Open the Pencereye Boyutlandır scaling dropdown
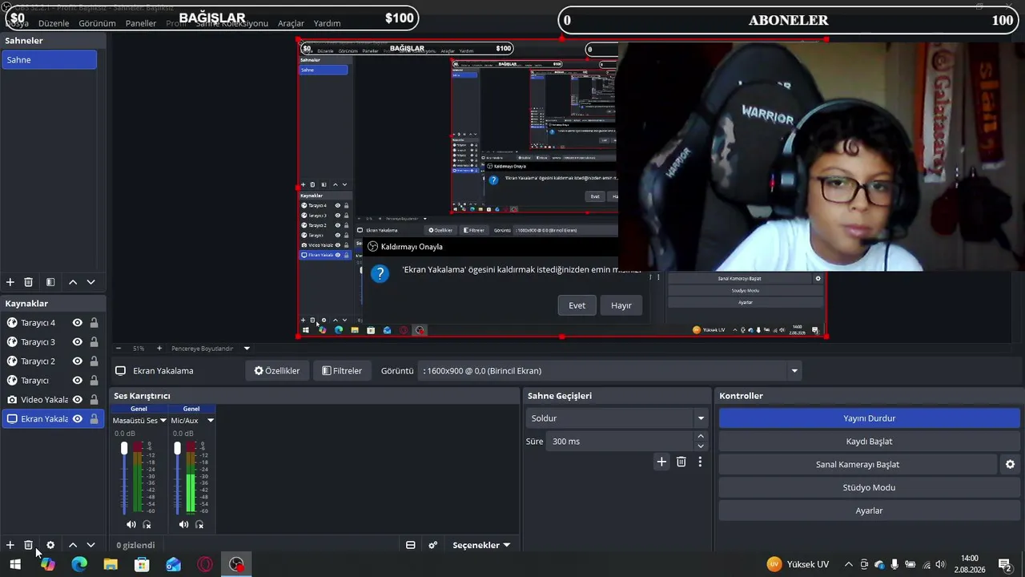This screenshot has width=1025, height=577. [x=247, y=349]
